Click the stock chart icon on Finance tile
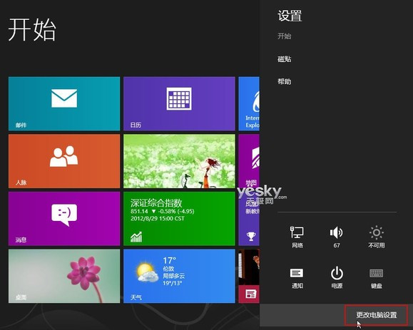 point(136,237)
